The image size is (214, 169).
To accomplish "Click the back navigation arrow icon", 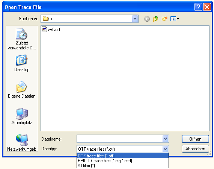I will (x=147, y=19).
